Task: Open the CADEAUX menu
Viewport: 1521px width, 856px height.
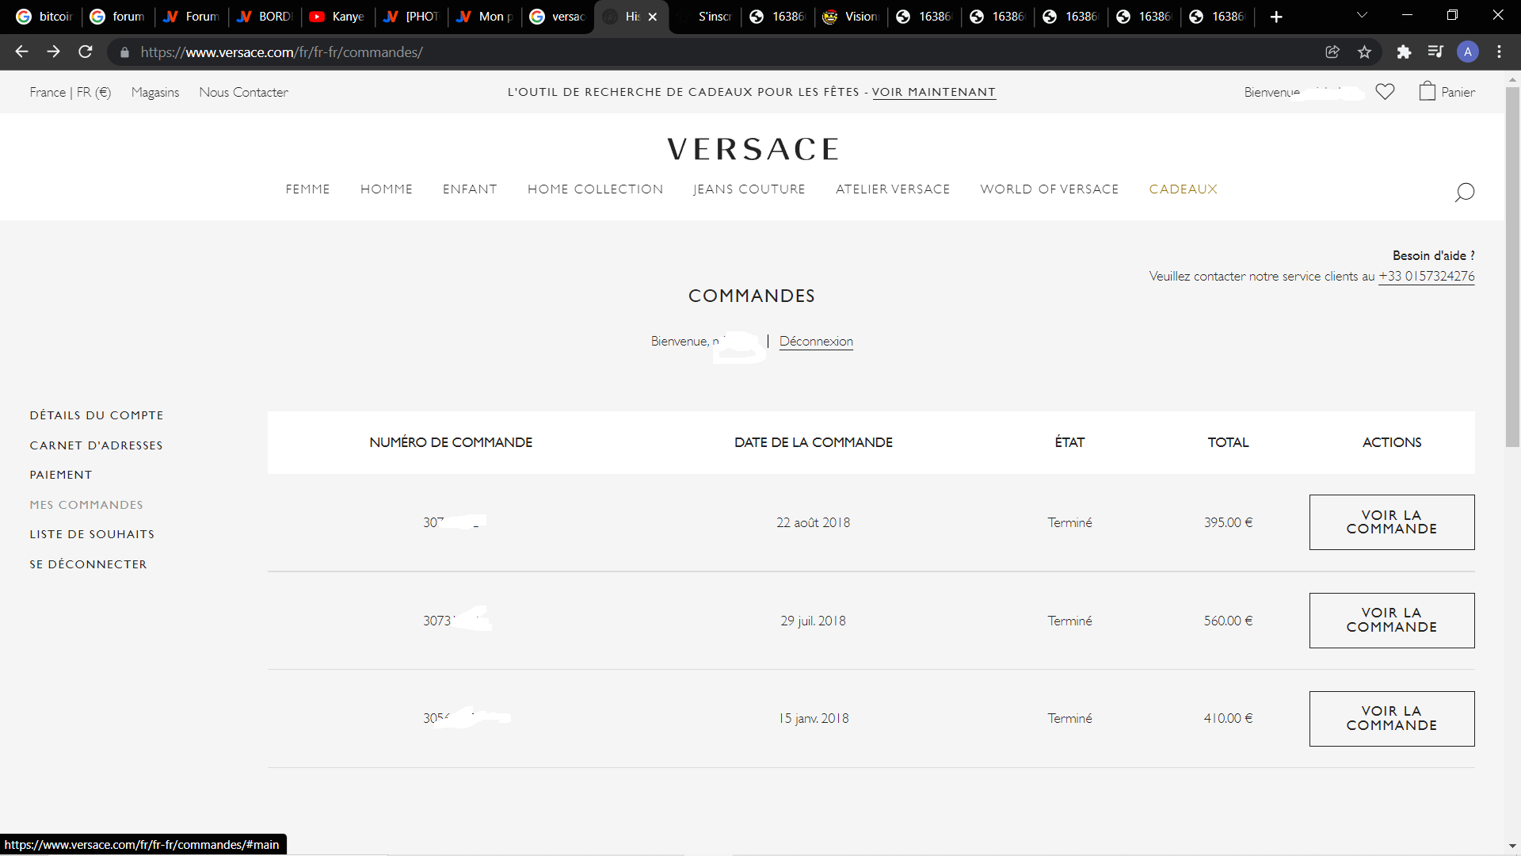Action: point(1183,189)
